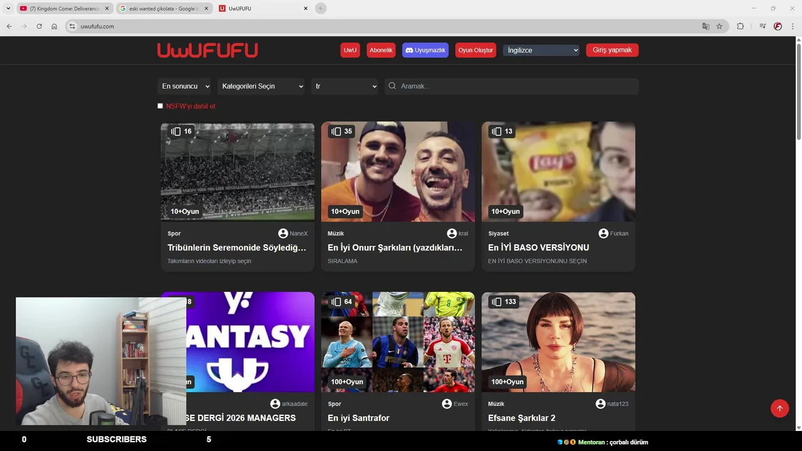Image resolution: width=802 pixels, height=451 pixels.
Task: Open the browser home page icon
Action: (x=55, y=26)
